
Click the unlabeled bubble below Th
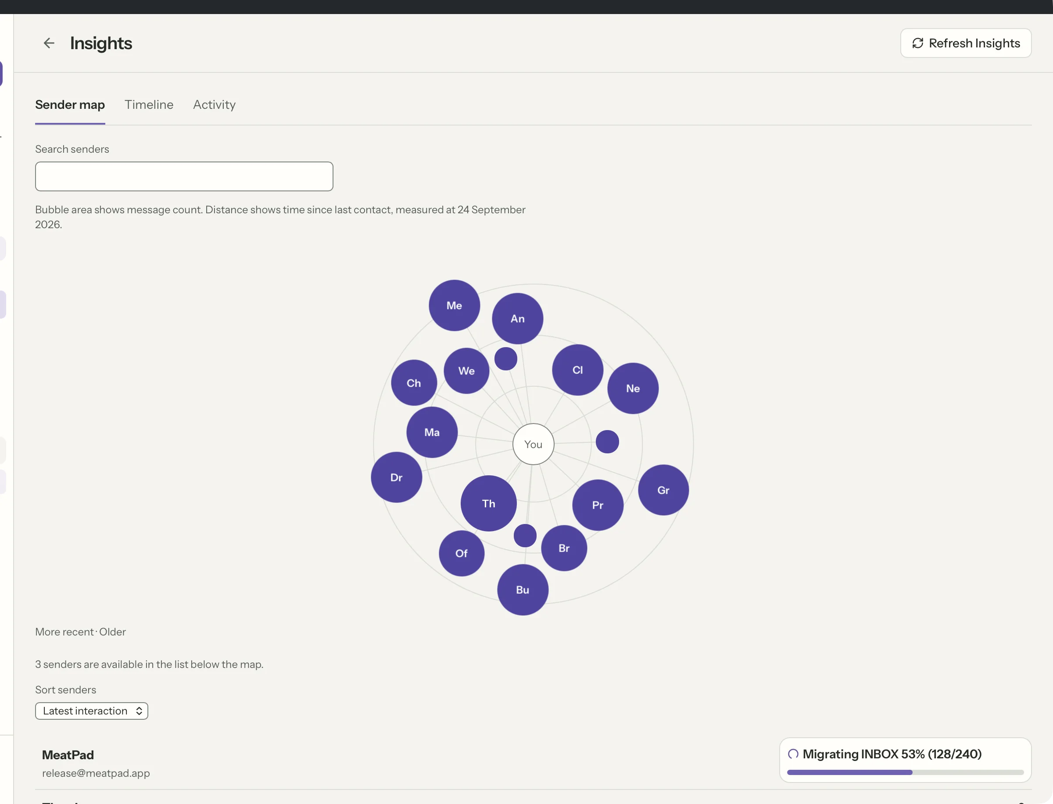[x=525, y=535]
